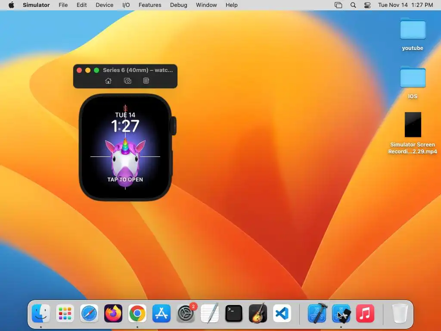Tap the TUE 14 date on watch
The image size is (441, 331).
pyautogui.click(x=125, y=115)
